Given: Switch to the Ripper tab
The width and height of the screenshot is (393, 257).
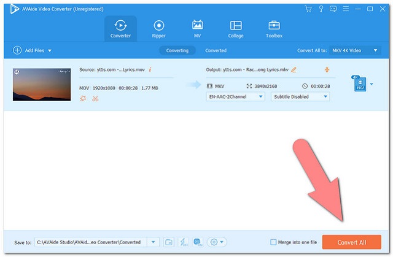Looking at the screenshot, I should tap(158, 29).
